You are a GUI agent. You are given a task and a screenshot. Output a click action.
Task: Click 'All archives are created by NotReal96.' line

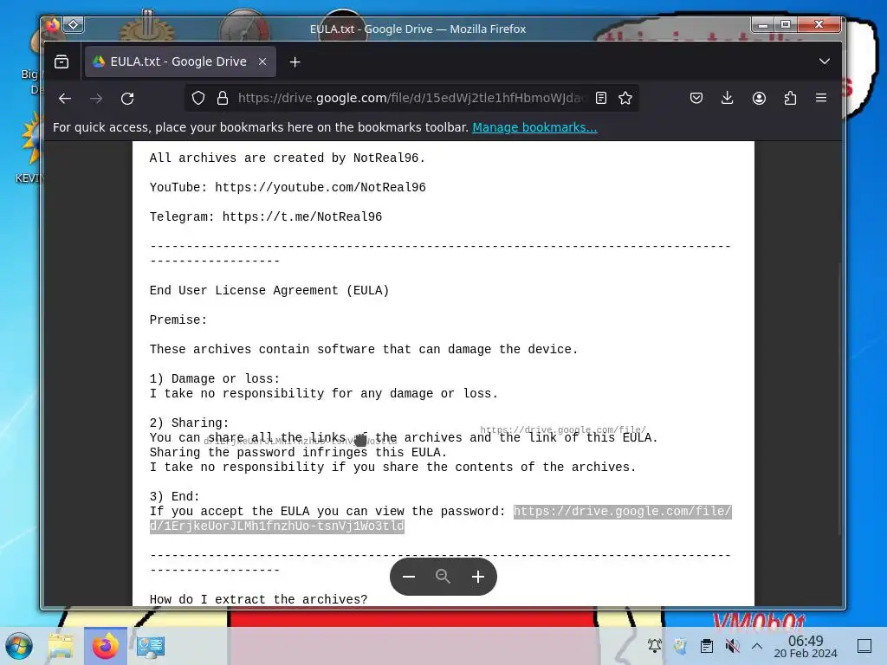(288, 158)
